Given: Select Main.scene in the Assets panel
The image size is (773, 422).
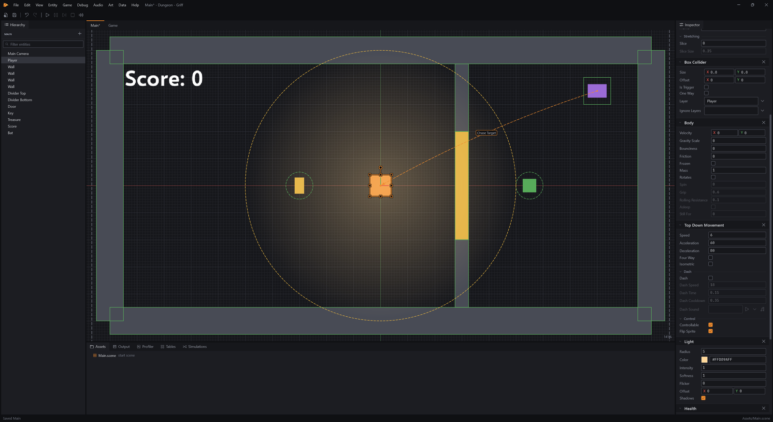Looking at the screenshot, I should [107, 355].
